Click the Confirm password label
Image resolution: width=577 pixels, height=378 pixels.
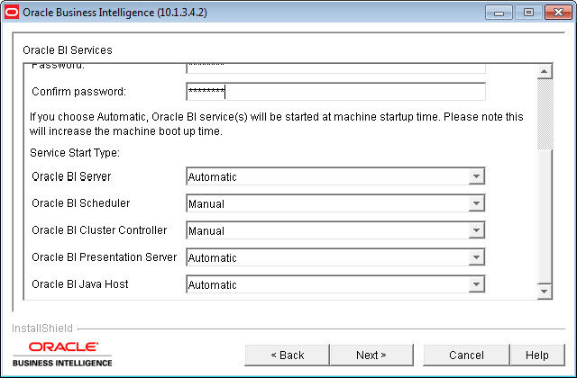(x=78, y=92)
